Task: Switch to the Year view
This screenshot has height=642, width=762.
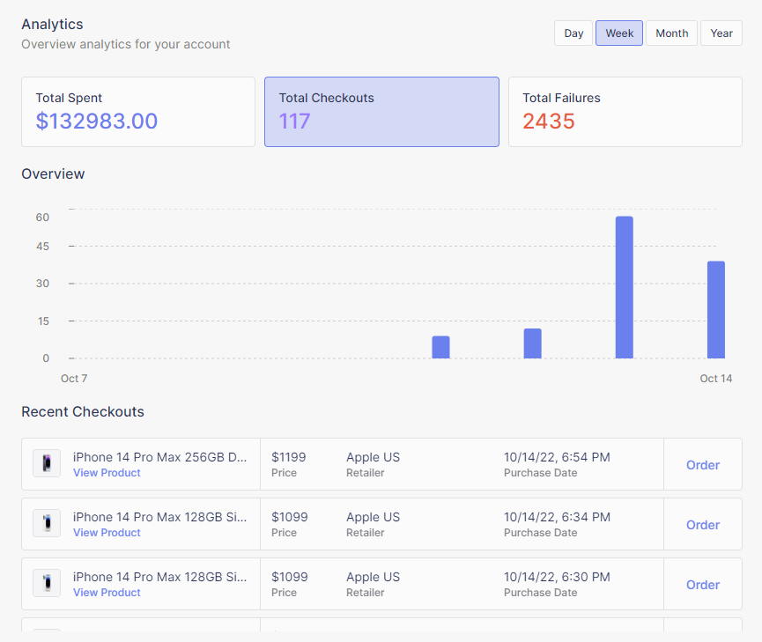Action: (x=721, y=33)
